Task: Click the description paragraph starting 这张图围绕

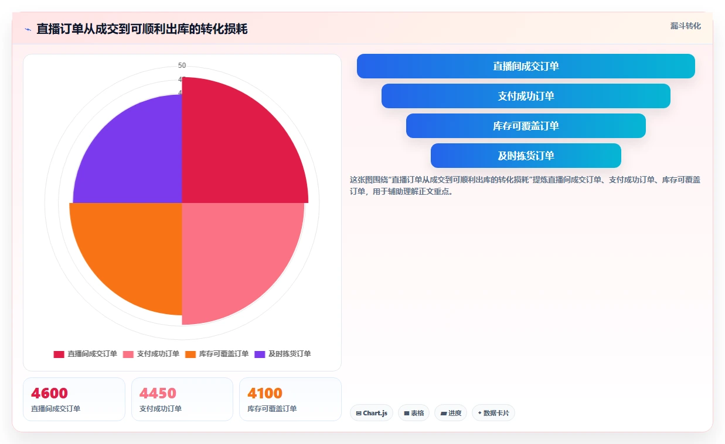Action: 525,185
